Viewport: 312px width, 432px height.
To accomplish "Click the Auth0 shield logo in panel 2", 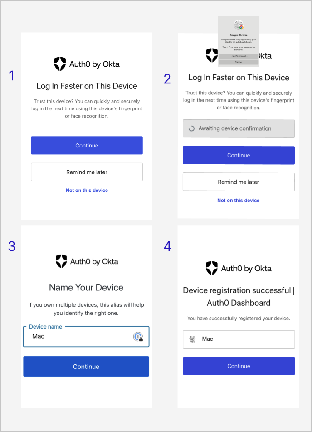I will [x=212, y=55].
